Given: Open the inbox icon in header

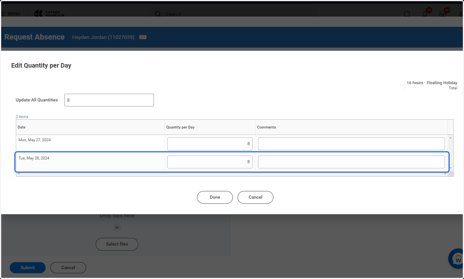Looking at the screenshot, I should click(443, 14).
